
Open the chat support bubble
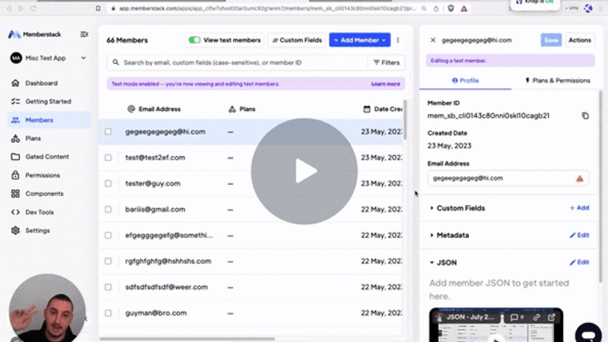tap(588, 334)
